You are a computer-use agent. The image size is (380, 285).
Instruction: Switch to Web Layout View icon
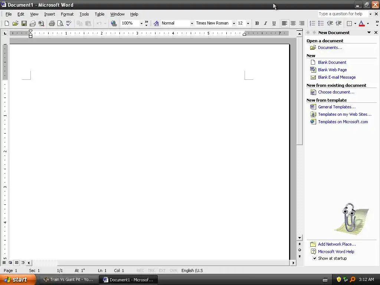click(x=10, y=262)
